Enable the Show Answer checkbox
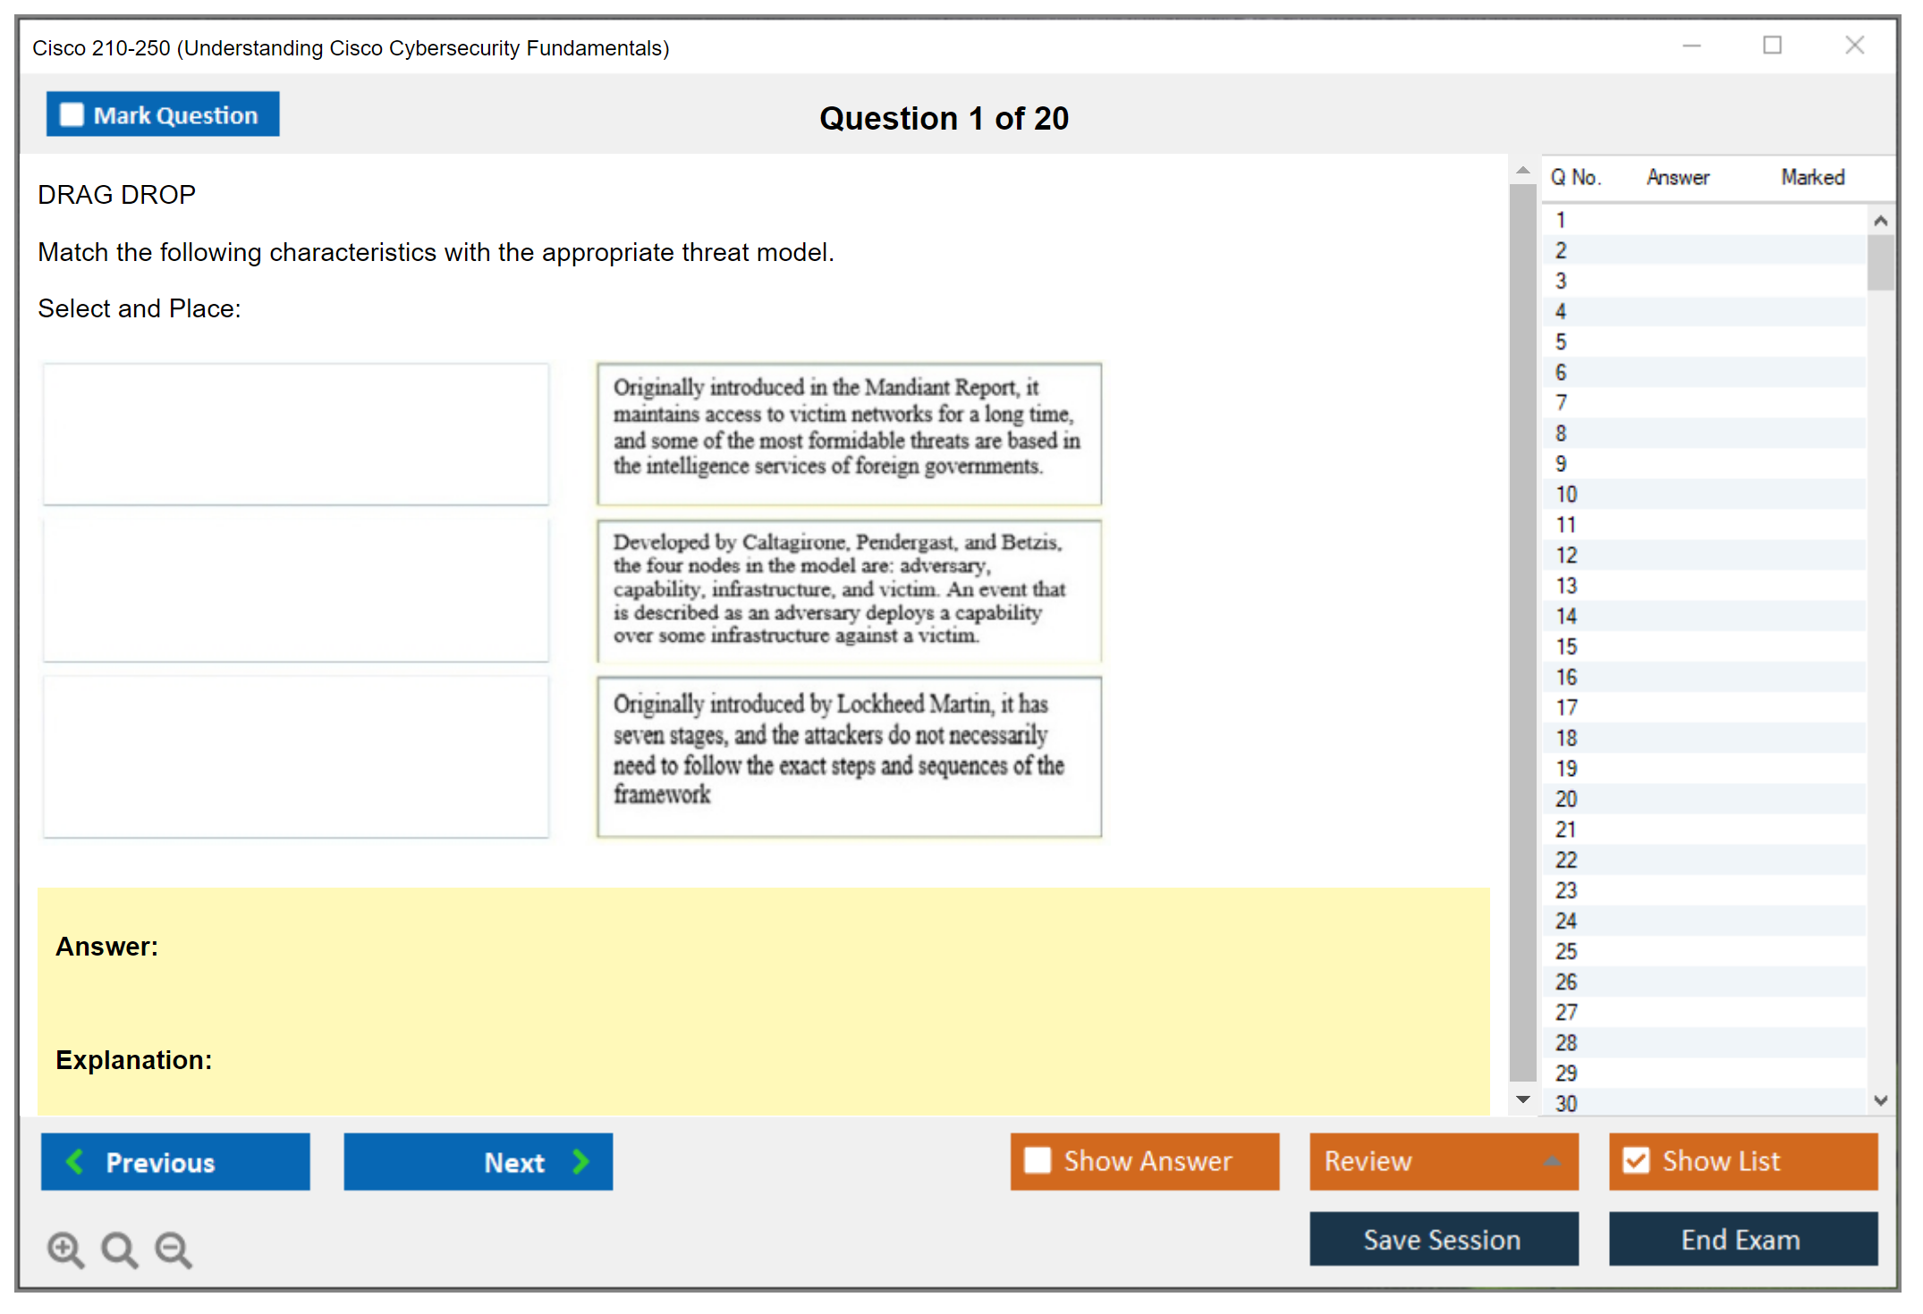The image size is (1923, 1314). click(x=1038, y=1160)
